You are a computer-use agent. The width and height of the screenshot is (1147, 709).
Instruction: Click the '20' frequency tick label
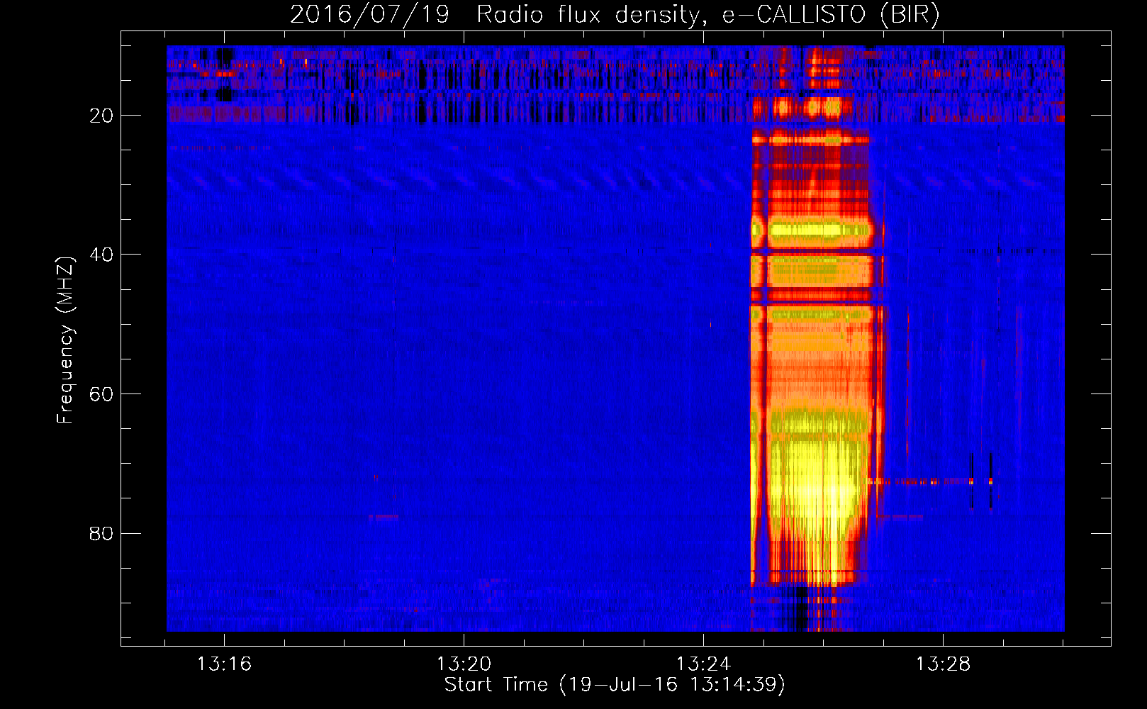(102, 116)
